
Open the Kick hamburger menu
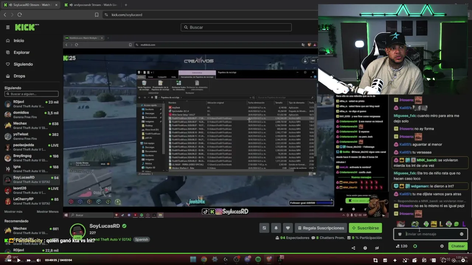pos(8,27)
